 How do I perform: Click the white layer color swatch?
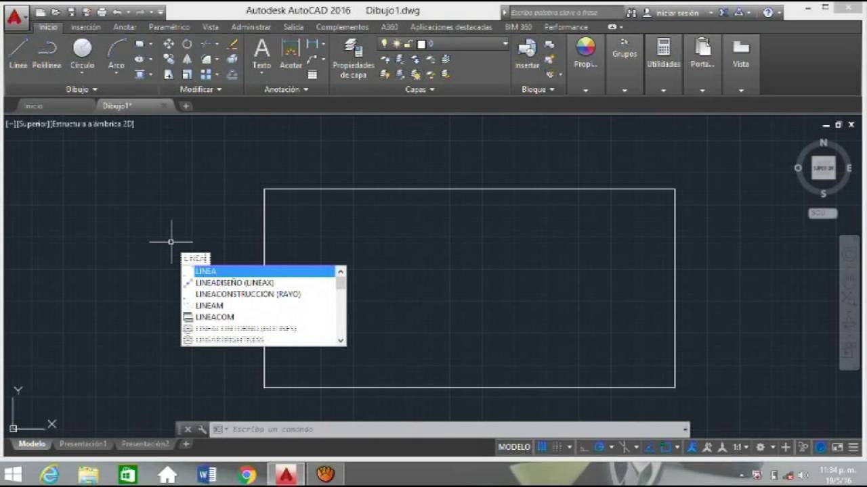tap(421, 44)
